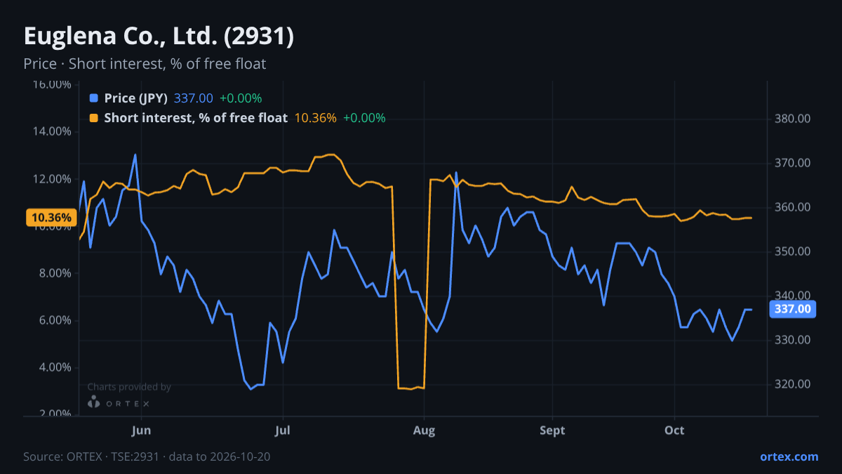The image size is (842, 474).
Task: Click the 360.00 right axis label
Action: 793,207
